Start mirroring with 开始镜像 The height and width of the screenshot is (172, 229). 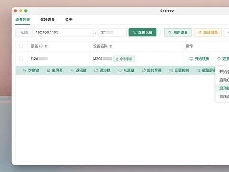pyautogui.click(x=199, y=59)
